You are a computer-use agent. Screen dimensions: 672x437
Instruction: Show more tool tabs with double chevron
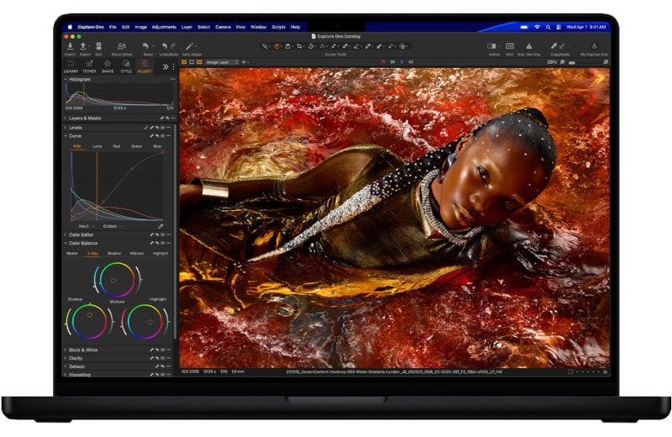pyautogui.click(x=165, y=66)
